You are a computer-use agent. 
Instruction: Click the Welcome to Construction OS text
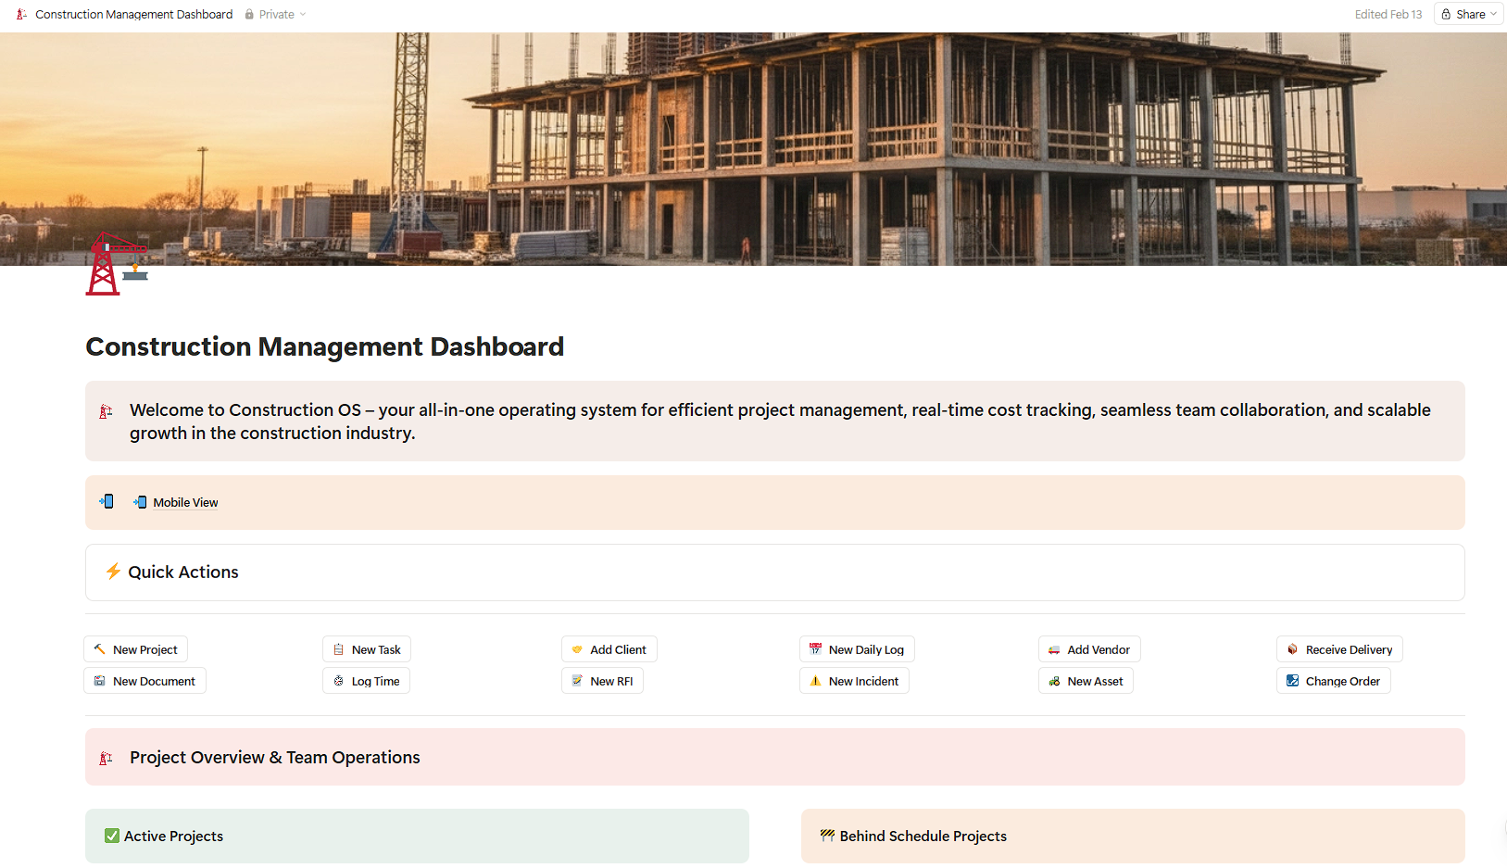(780, 421)
